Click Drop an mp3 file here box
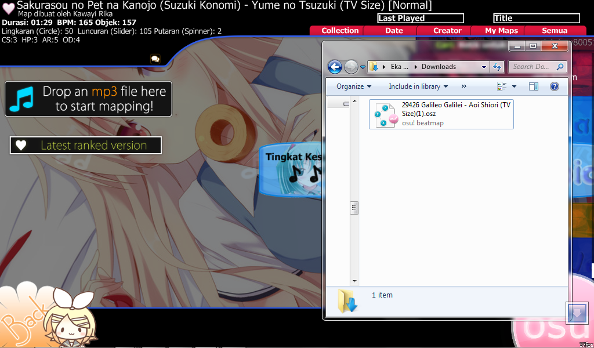This screenshot has width=594, height=348. click(88, 99)
